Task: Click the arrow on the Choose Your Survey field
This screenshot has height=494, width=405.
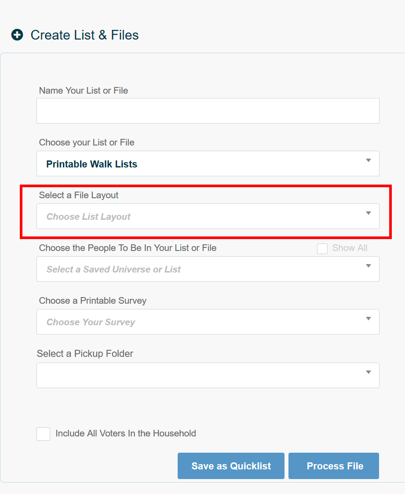Action: [x=369, y=319]
